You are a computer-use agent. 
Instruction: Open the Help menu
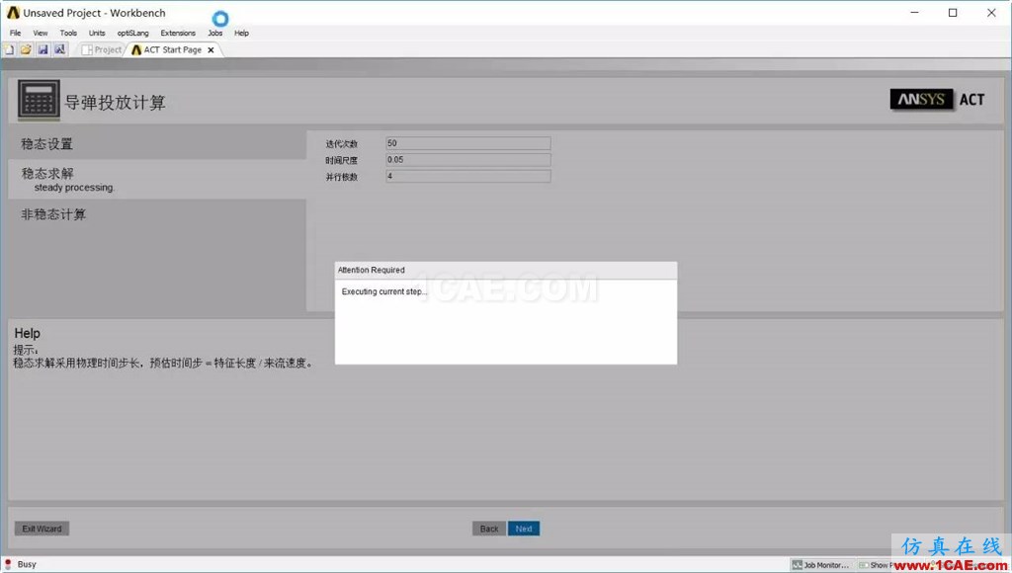pos(241,33)
